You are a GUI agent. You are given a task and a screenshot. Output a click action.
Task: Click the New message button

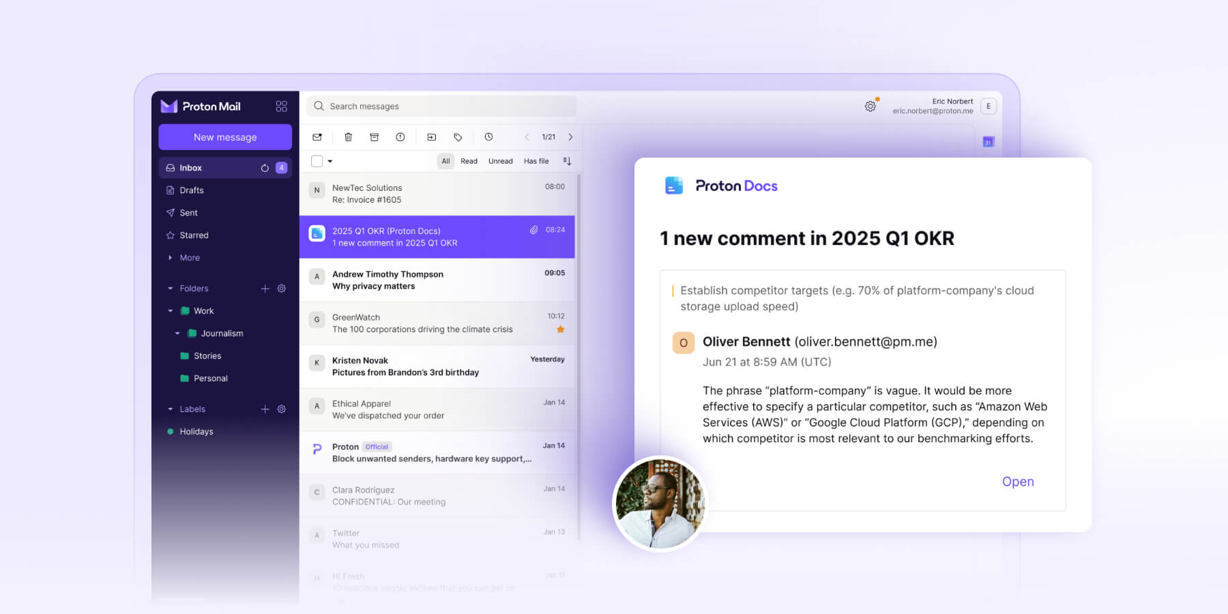(x=224, y=136)
